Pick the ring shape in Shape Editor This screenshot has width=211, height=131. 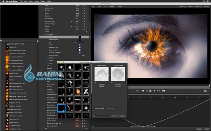pyautogui.click(x=86, y=100)
